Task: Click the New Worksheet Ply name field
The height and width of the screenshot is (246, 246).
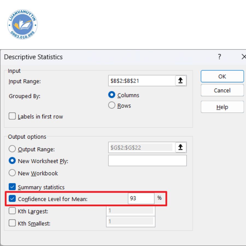Action: click(147, 161)
